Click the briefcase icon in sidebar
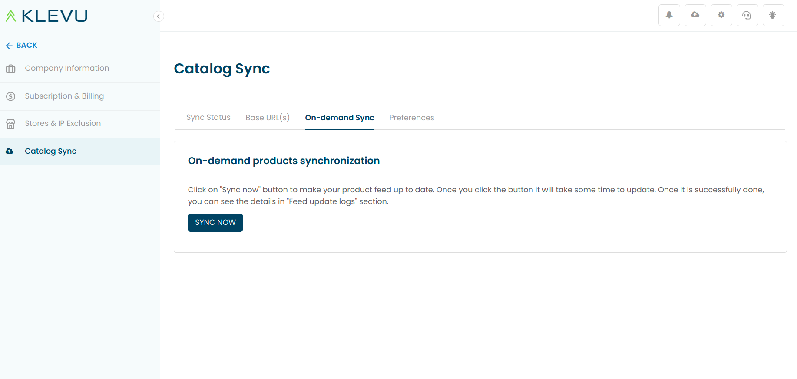 click(x=11, y=69)
